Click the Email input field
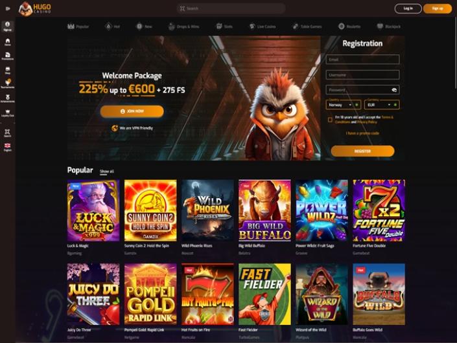 pos(362,60)
